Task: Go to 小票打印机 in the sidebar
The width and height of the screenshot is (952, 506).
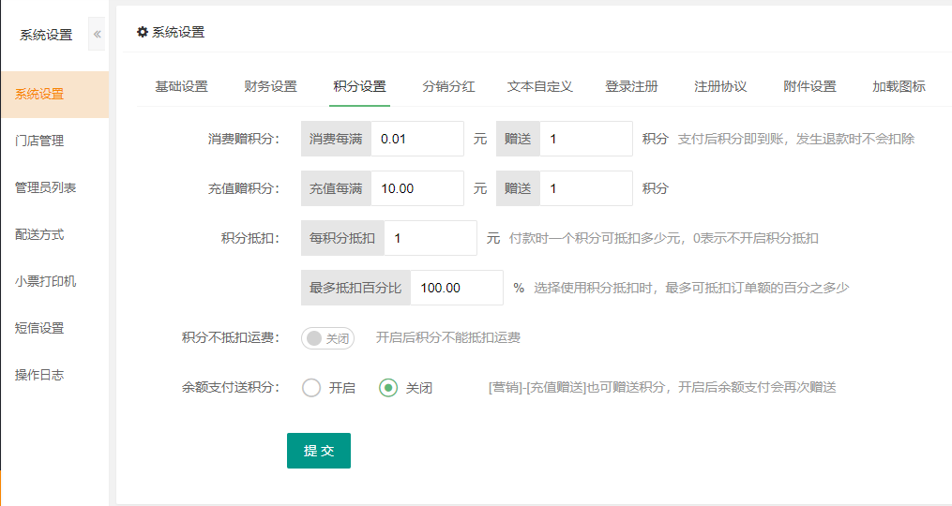Action: pos(45,281)
